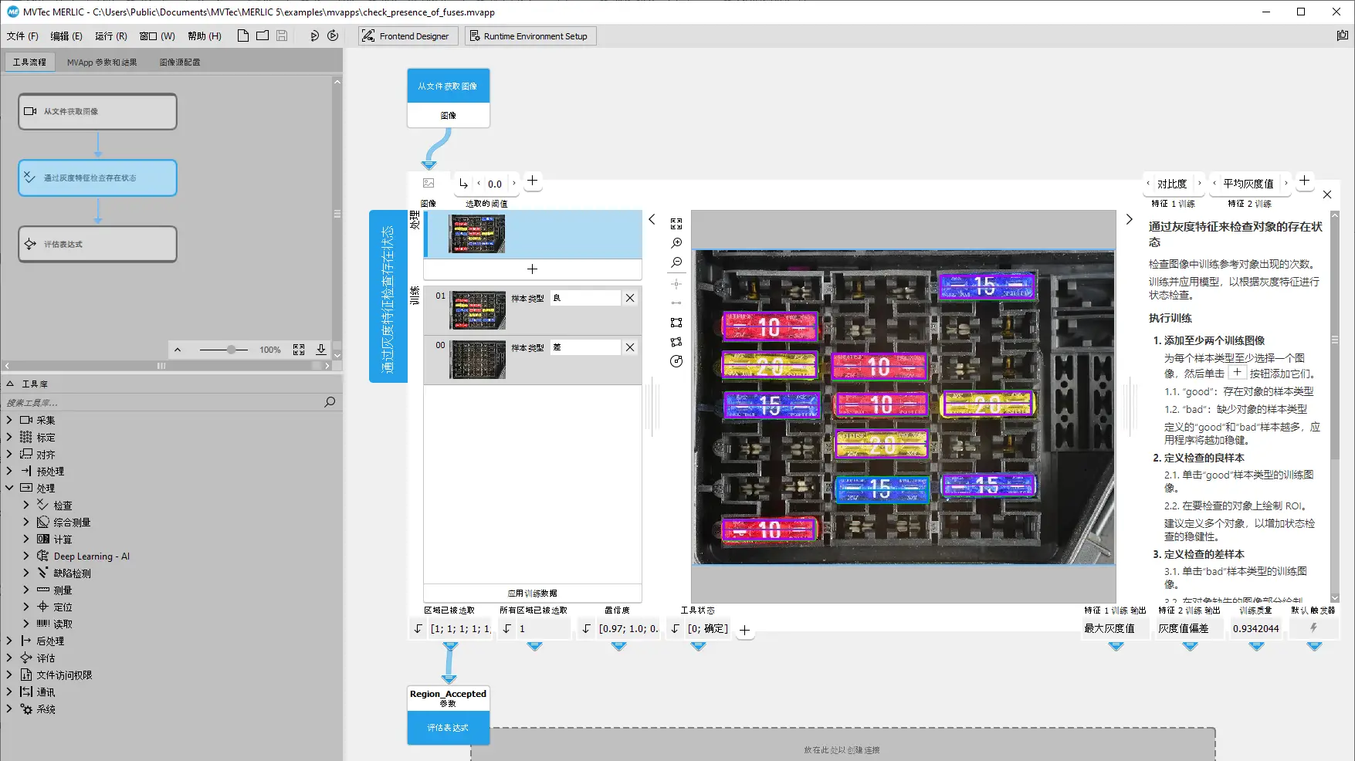
Task: Click the fit-image-to-view icon
Action: (x=676, y=224)
